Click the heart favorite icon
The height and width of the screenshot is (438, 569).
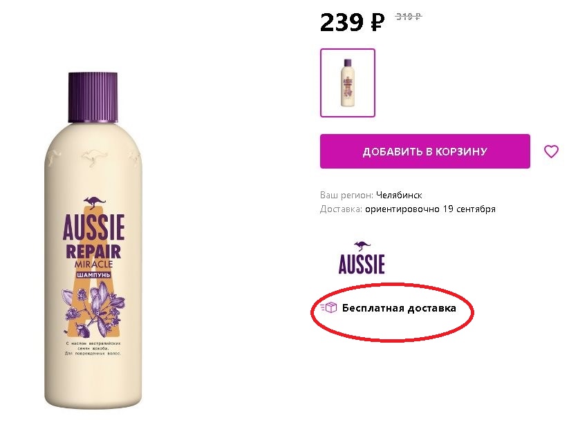coord(551,151)
